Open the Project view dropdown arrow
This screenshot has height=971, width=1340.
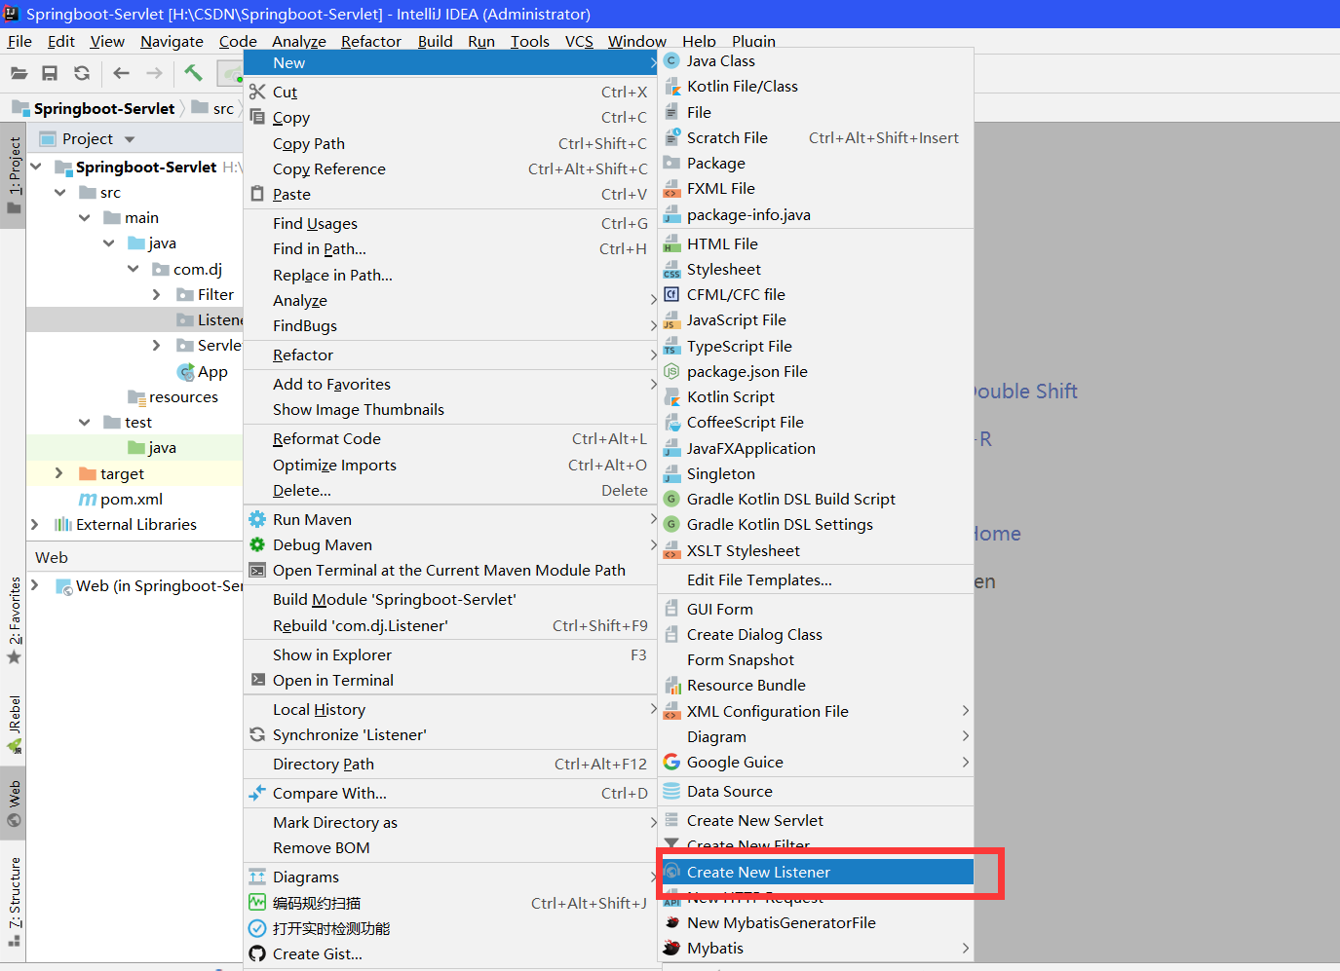(130, 139)
